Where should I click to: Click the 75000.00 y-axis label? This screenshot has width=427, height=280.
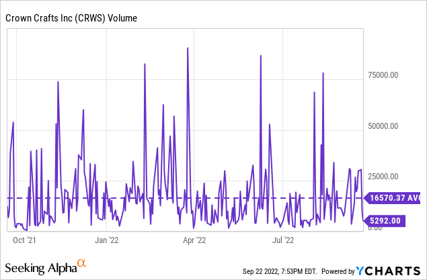(383, 75)
